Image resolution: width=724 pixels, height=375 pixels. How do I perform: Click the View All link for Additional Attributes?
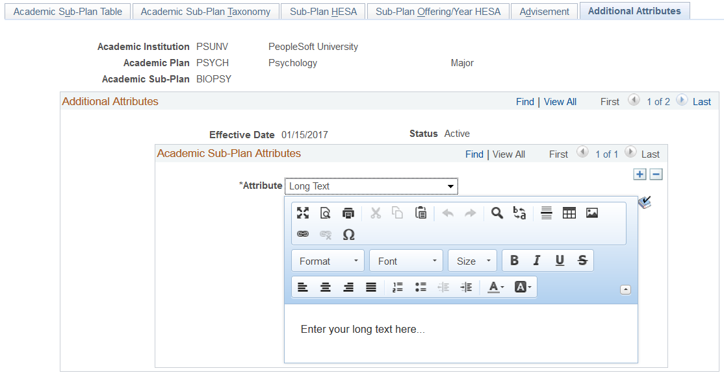point(560,101)
